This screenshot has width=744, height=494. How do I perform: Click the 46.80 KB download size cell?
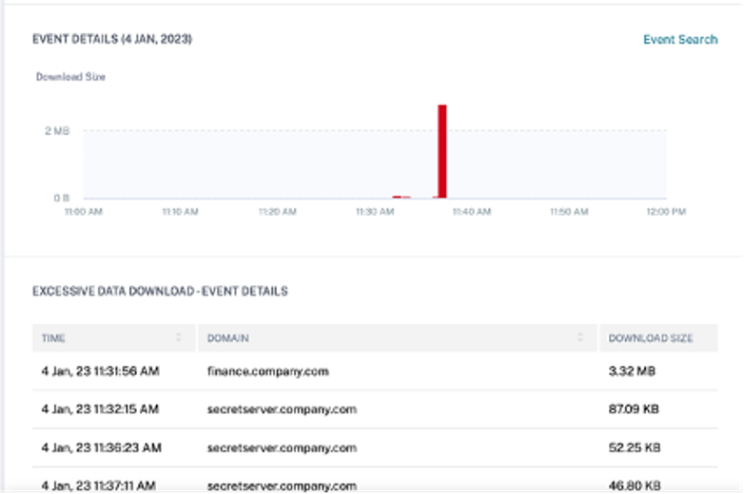(x=635, y=484)
